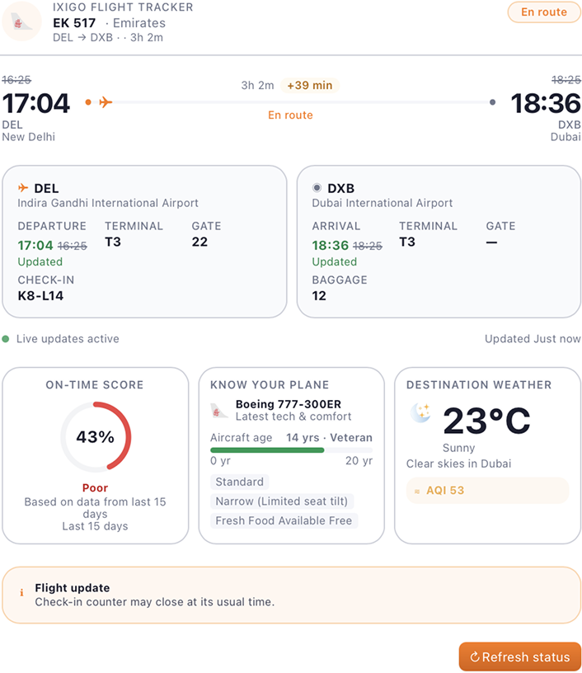
Task: Click the Fresh Food Available Free tag
Action: (x=284, y=520)
